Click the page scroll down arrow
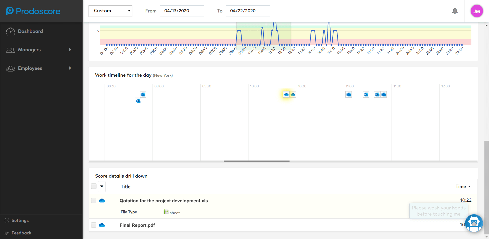489x239 pixels. coord(487,237)
